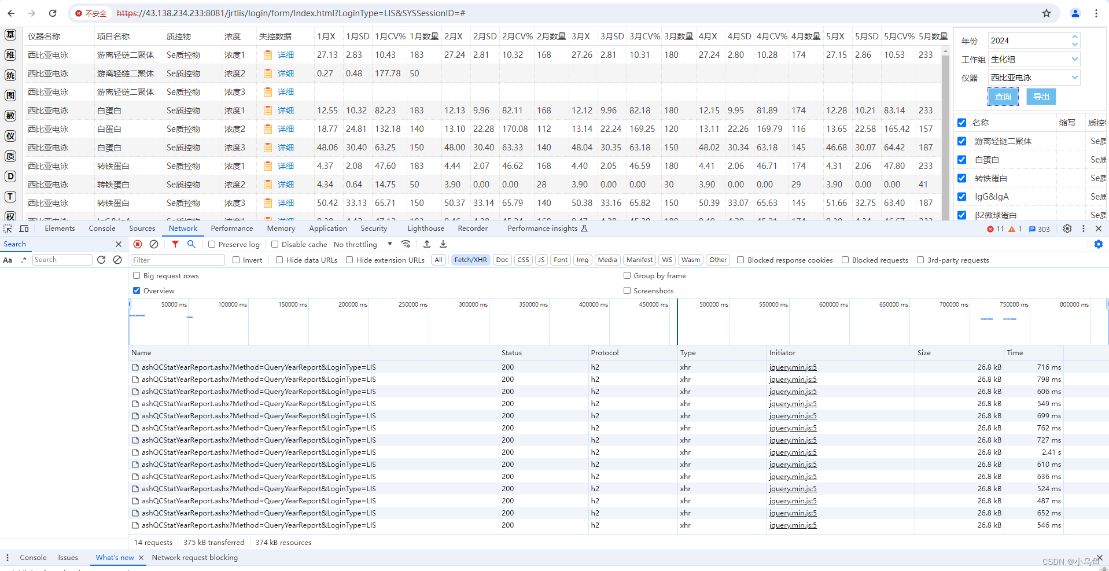Clear search results in search panel
1109x571 pixels.
pos(117,260)
